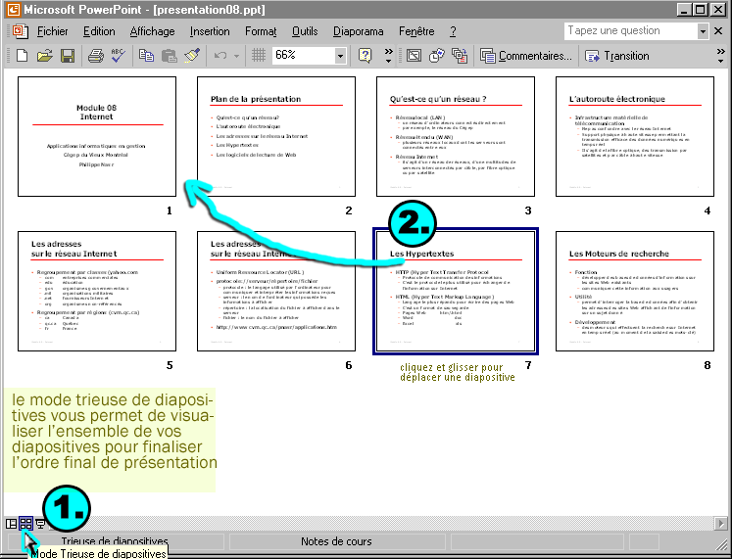Run the spelling check (ABC) icon

coord(118,56)
